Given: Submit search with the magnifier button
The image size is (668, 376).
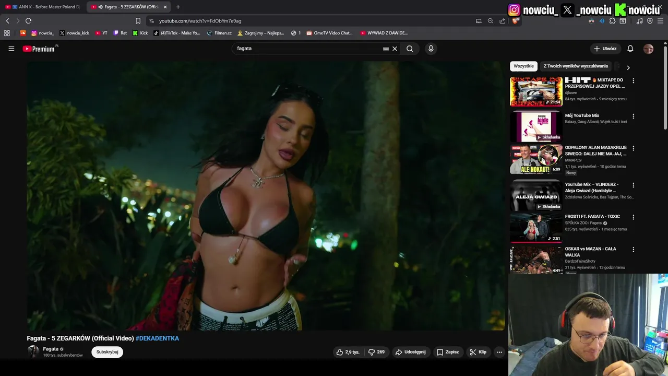Looking at the screenshot, I should [410, 49].
